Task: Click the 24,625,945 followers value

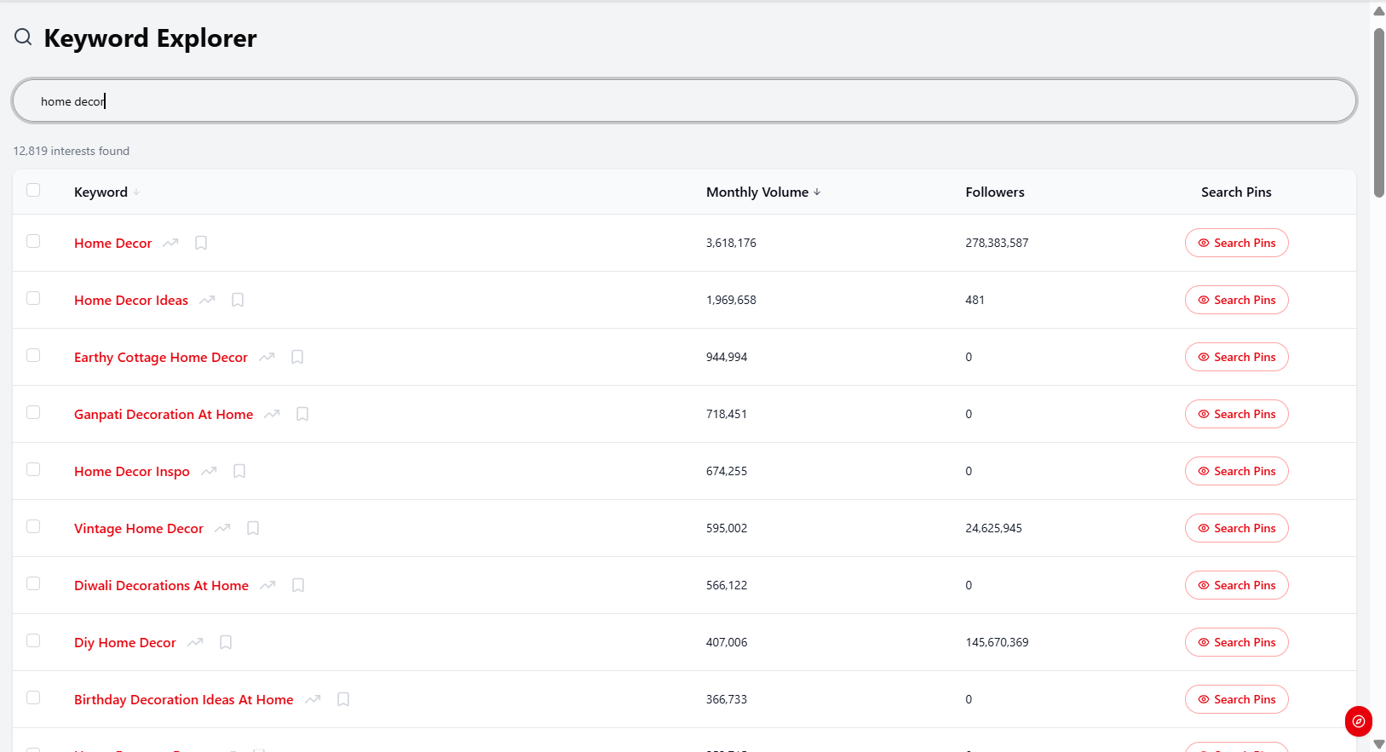Action: [x=993, y=528]
